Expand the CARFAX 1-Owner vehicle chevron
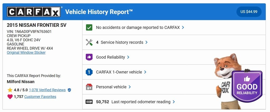 (x=145, y=72)
